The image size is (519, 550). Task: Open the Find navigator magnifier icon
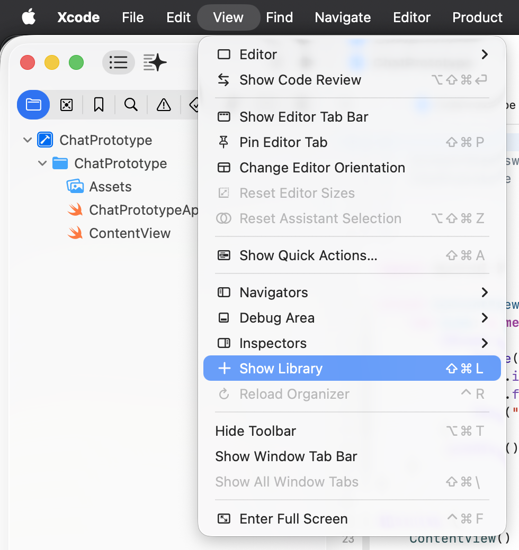pos(131,105)
